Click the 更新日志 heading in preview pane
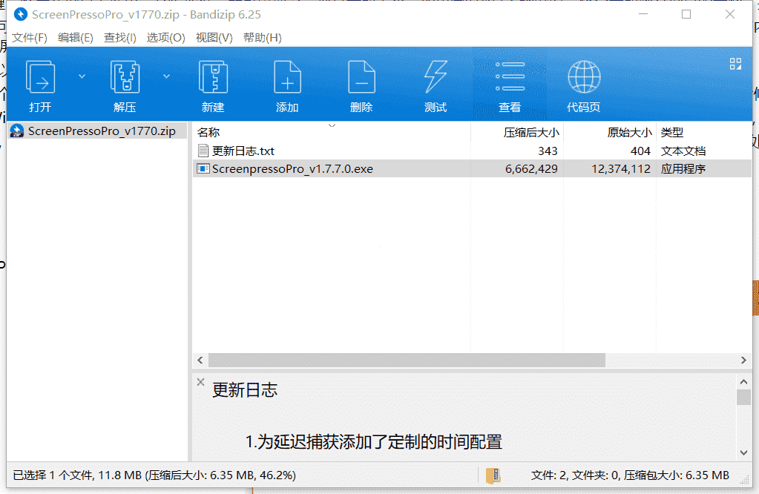Image resolution: width=759 pixels, height=494 pixels. tap(245, 390)
